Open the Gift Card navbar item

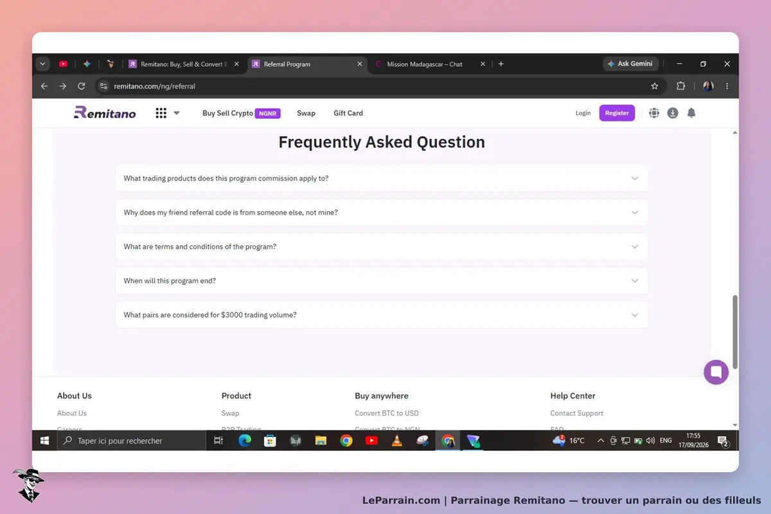tap(348, 113)
